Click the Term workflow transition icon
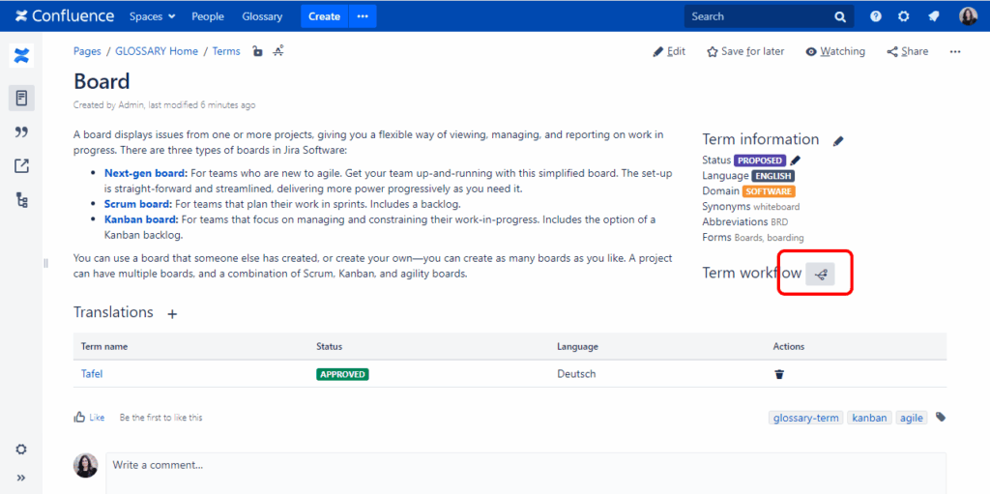Image resolution: width=990 pixels, height=494 pixels. 821,275
